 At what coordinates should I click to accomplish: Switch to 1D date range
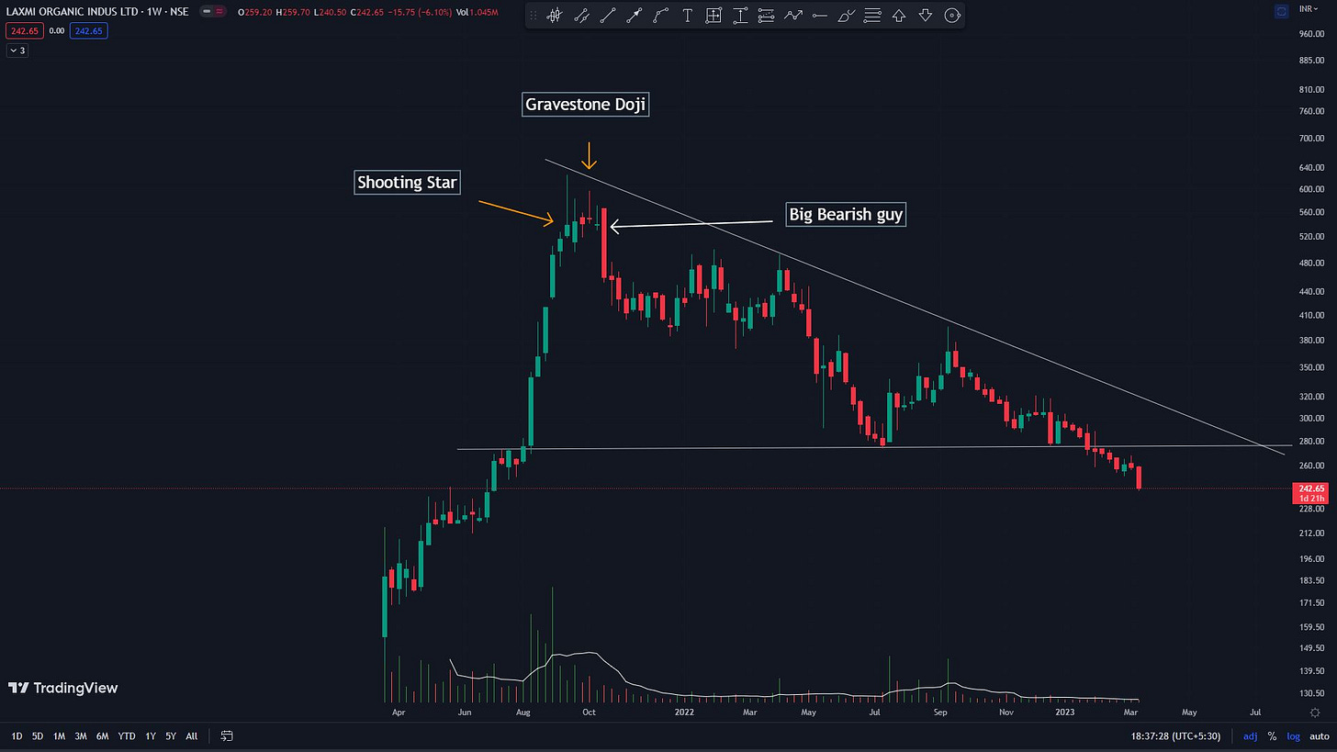[x=17, y=736]
